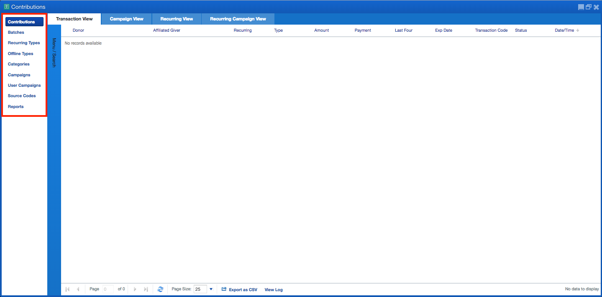
Task: Sort by the Affiliated Giver column header
Action: coord(167,30)
